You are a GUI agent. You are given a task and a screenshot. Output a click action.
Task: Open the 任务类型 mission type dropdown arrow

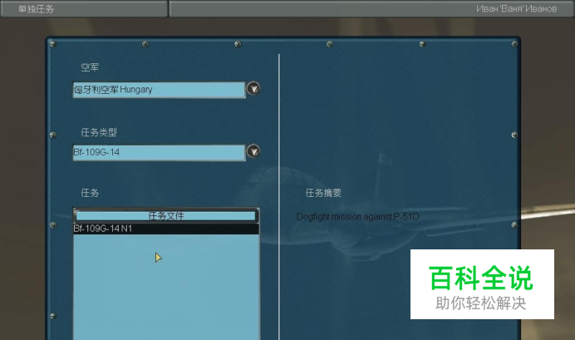pos(253,151)
